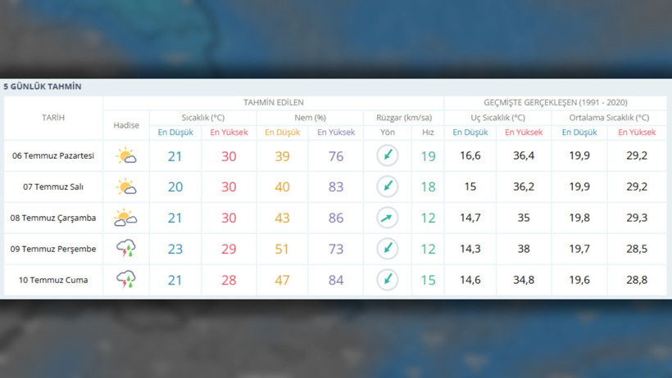Click extreme high value 38
The image size is (672, 378).
tap(524, 249)
